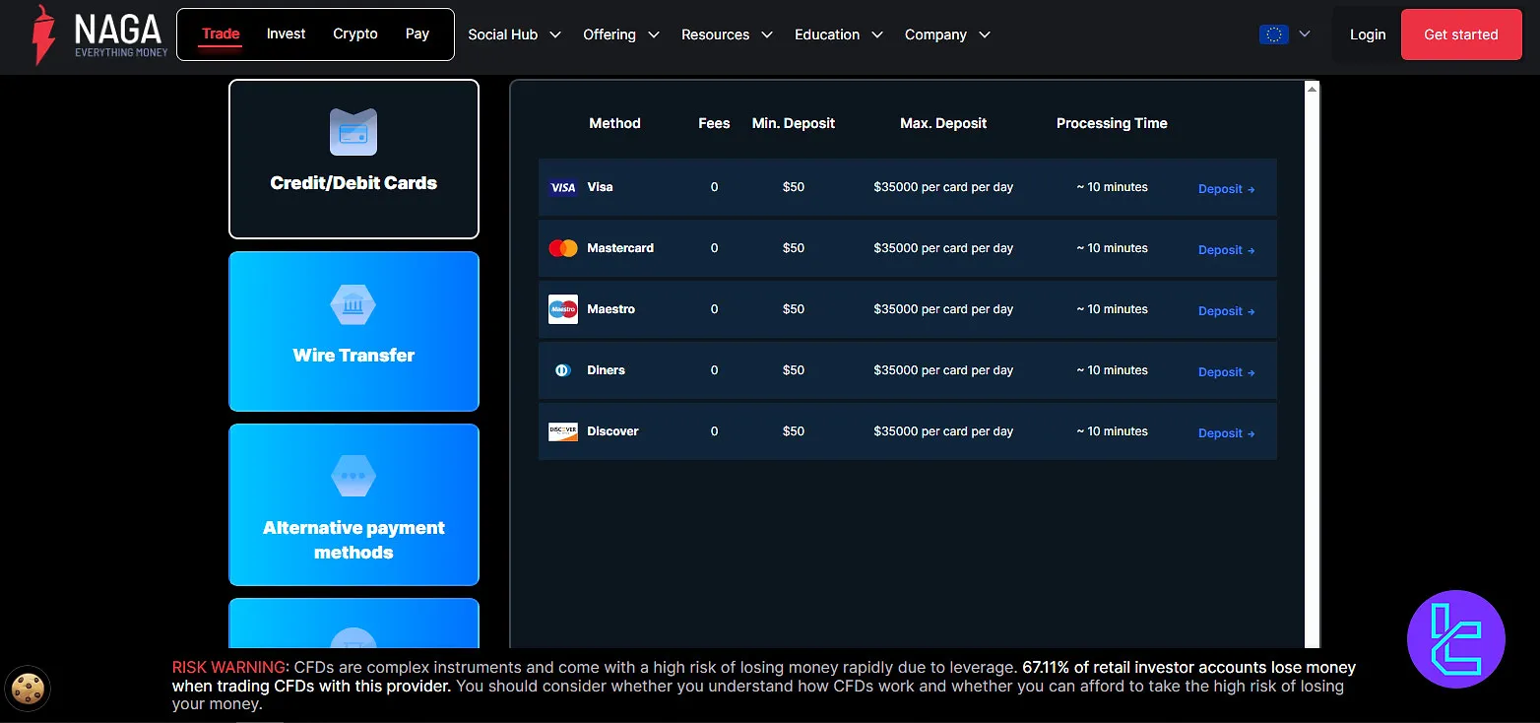This screenshot has width=1540, height=723.
Task: Select the Wire Transfer bank icon
Action: pyautogui.click(x=353, y=305)
